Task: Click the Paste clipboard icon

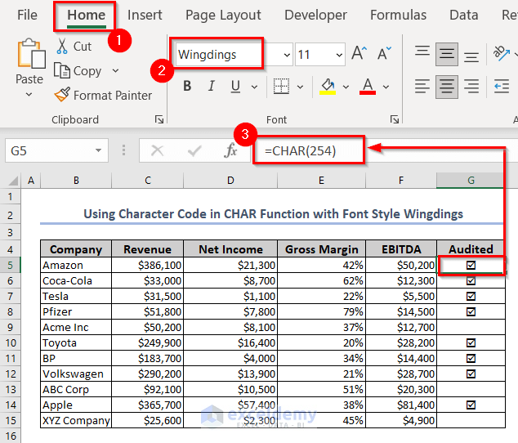Action: click(x=31, y=53)
